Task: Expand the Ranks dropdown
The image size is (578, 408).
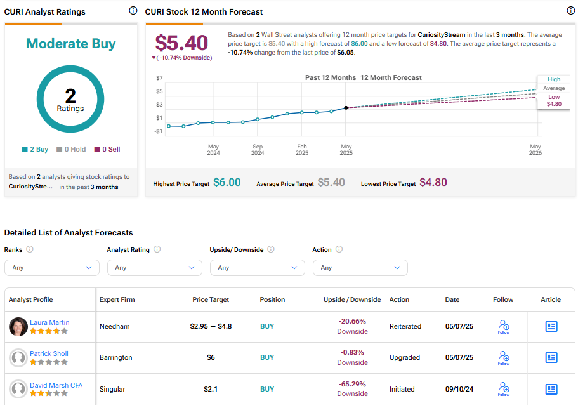Action: point(52,268)
